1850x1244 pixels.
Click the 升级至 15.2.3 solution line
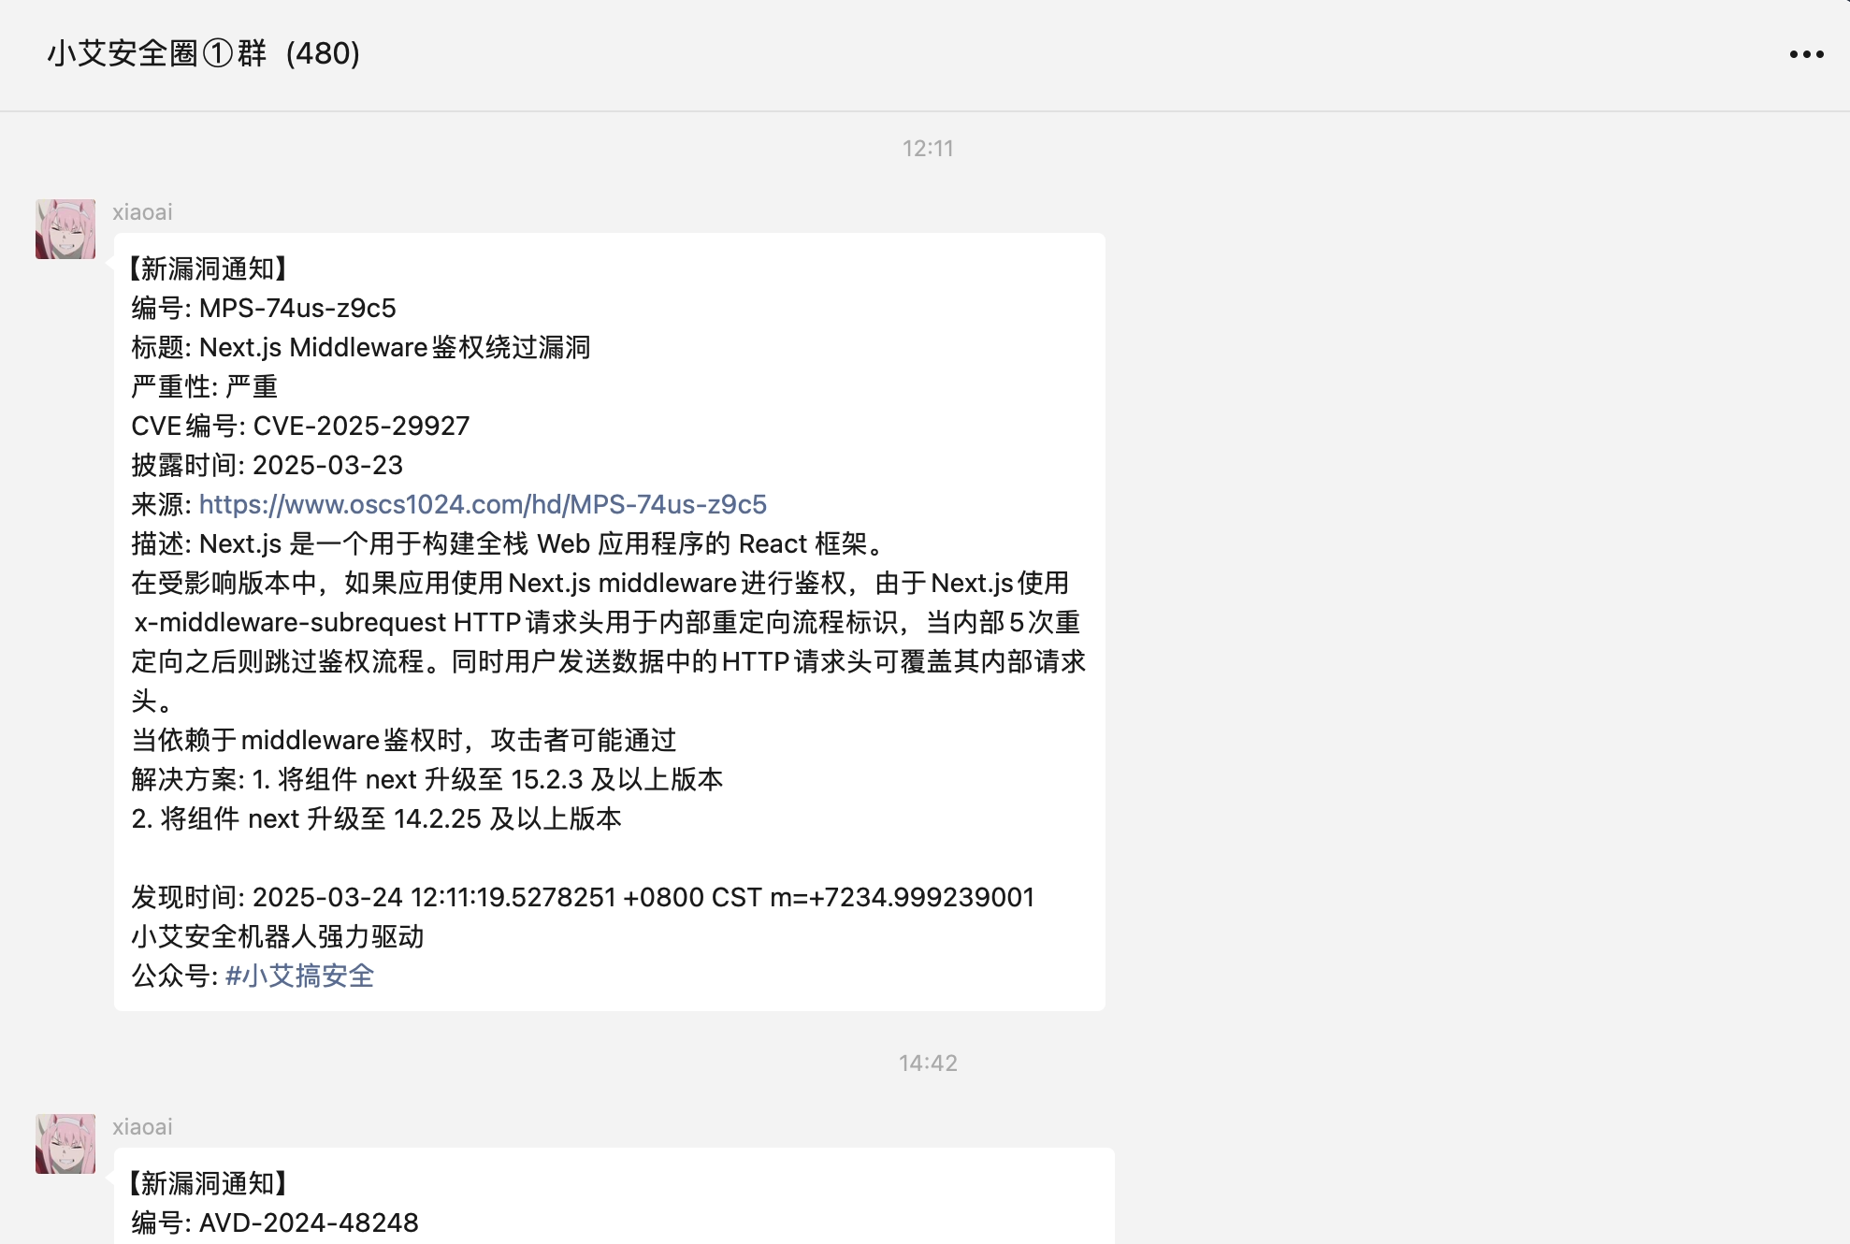[426, 779]
